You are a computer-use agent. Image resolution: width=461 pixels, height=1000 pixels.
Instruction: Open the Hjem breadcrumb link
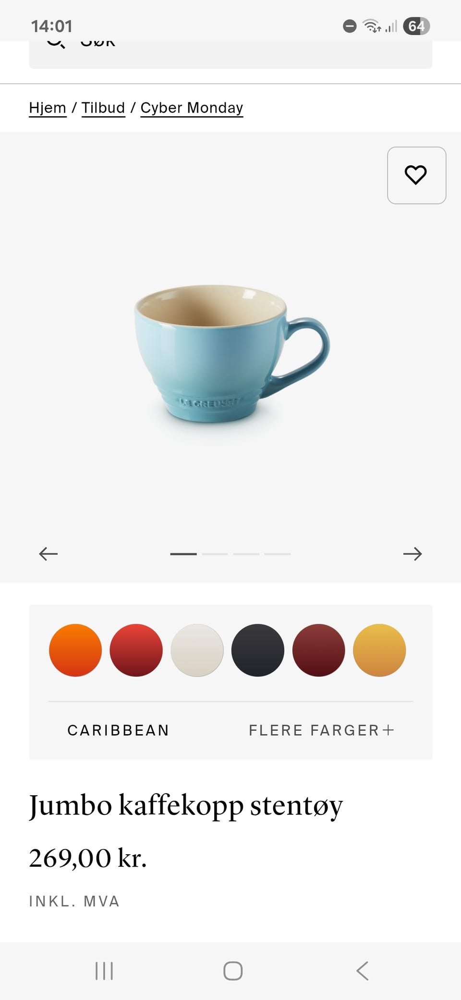[48, 108]
